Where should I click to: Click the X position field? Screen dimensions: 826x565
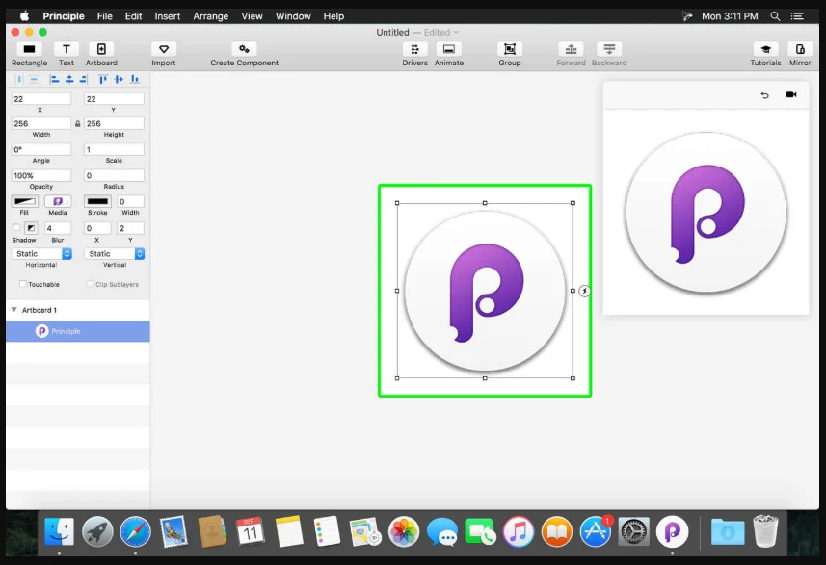(x=41, y=99)
